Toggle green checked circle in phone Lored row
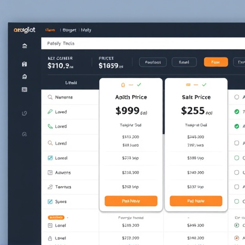 point(237,126)
